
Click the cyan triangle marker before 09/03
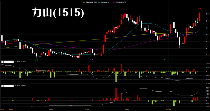(165, 59)
